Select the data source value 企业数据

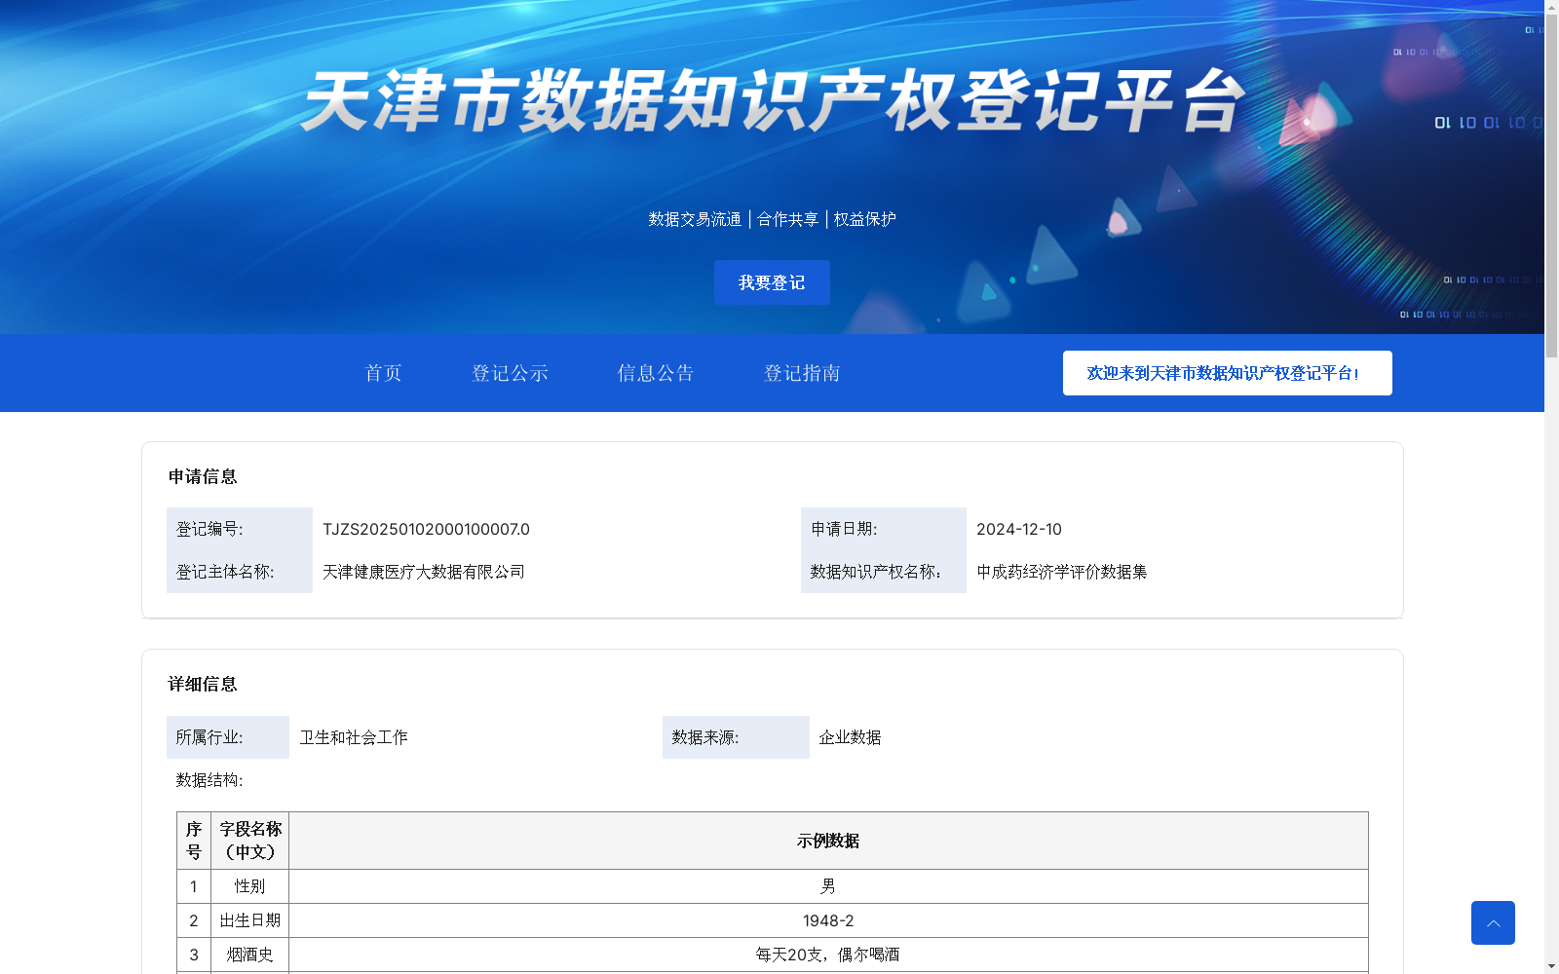[x=850, y=737]
